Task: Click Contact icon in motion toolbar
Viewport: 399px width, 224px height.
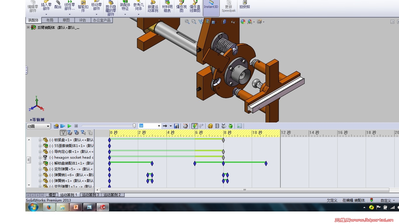Action: pos(224,126)
